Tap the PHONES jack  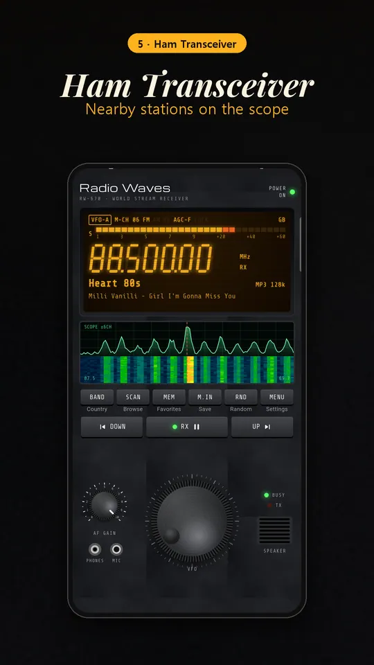pyautogui.click(x=95, y=549)
